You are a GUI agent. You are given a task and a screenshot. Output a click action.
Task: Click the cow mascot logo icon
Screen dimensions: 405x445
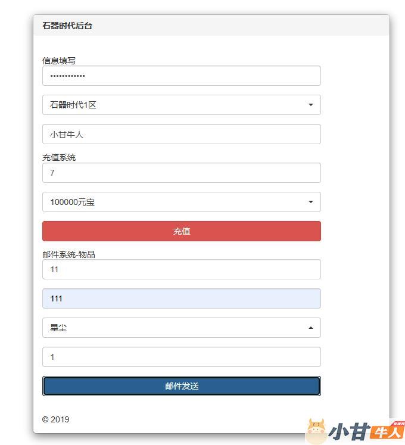[x=316, y=431]
